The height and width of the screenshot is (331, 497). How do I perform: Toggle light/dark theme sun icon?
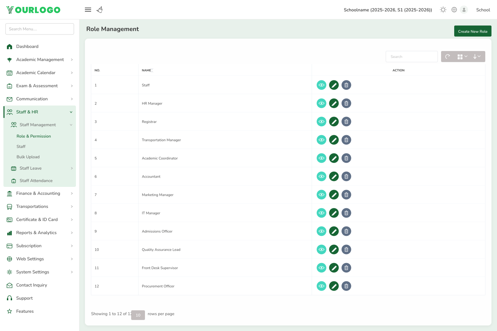443,10
